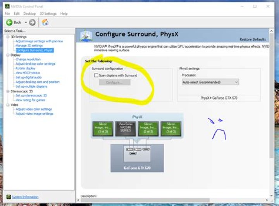Select Manage 3D settings
The height and width of the screenshot is (206, 279).
coord(29,46)
